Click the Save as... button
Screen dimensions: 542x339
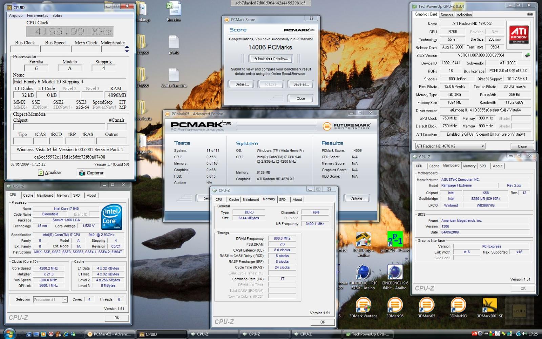coord(301,84)
